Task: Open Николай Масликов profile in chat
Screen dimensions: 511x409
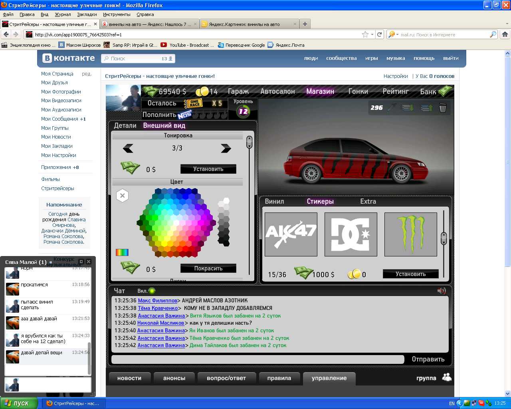Action: (161, 323)
